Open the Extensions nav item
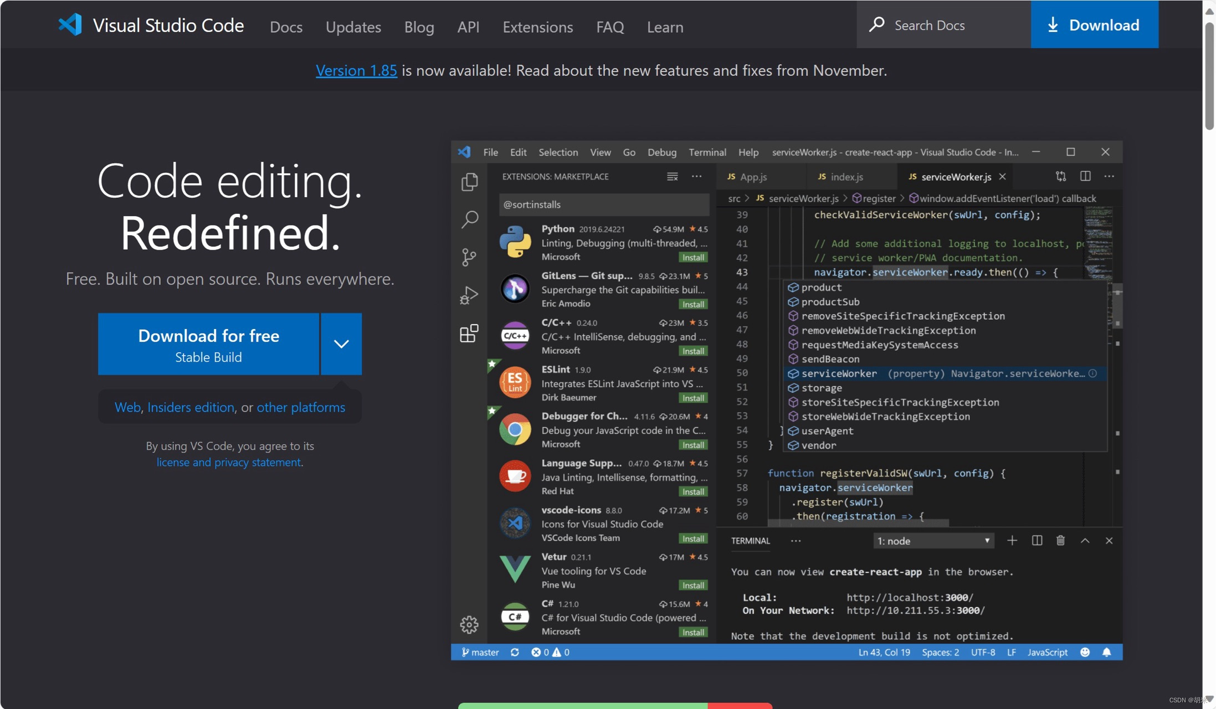The height and width of the screenshot is (709, 1216). (537, 27)
